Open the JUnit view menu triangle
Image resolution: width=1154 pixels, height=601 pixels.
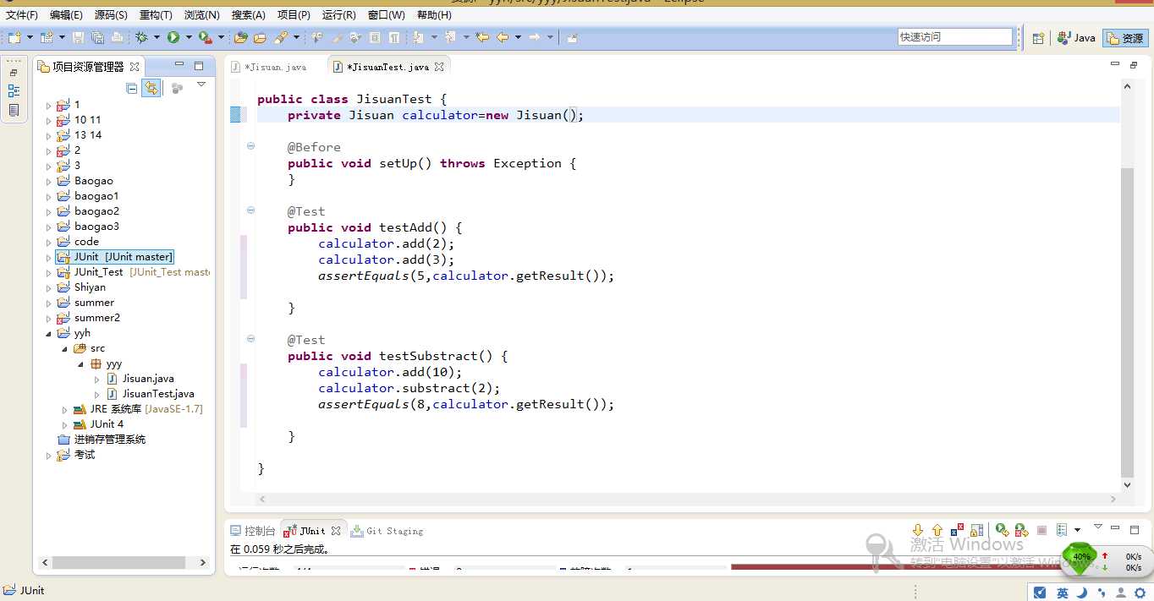pos(1098,526)
